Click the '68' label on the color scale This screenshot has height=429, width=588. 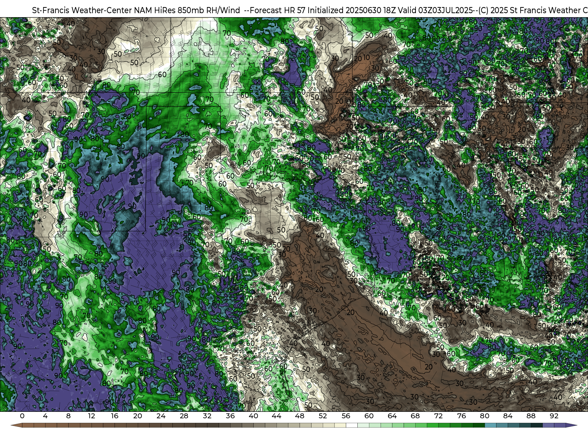pos(415,416)
